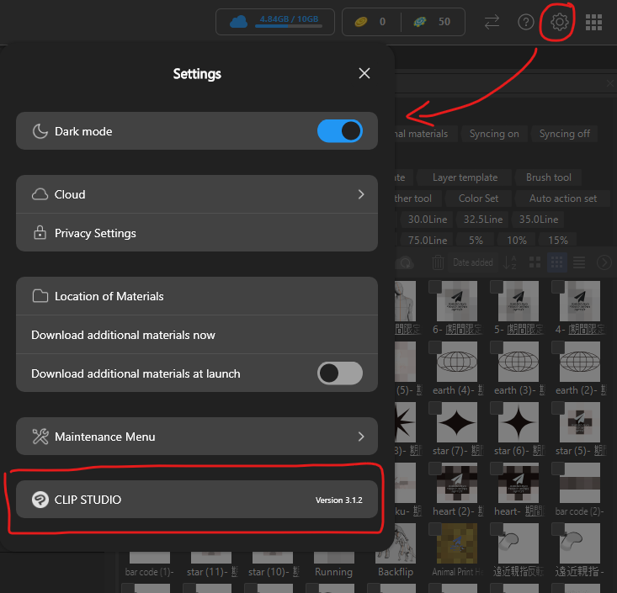Expand the Maintenance Menu chevron
Image resolution: width=617 pixels, height=593 pixels.
pos(361,437)
